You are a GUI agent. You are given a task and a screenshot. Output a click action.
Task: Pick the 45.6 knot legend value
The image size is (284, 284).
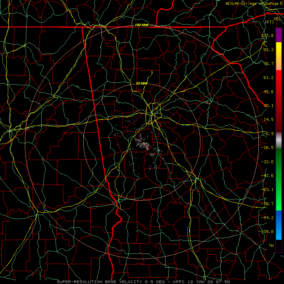click(x=269, y=92)
